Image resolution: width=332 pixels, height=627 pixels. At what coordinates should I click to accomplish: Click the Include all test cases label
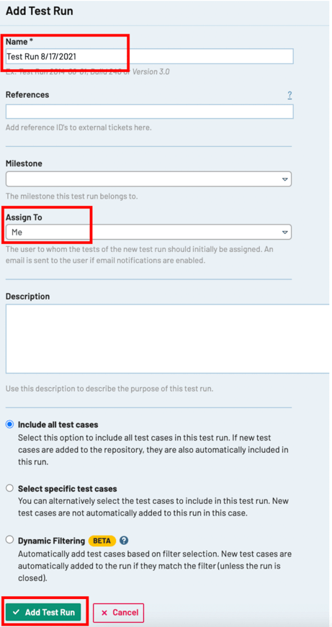tap(58, 424)
